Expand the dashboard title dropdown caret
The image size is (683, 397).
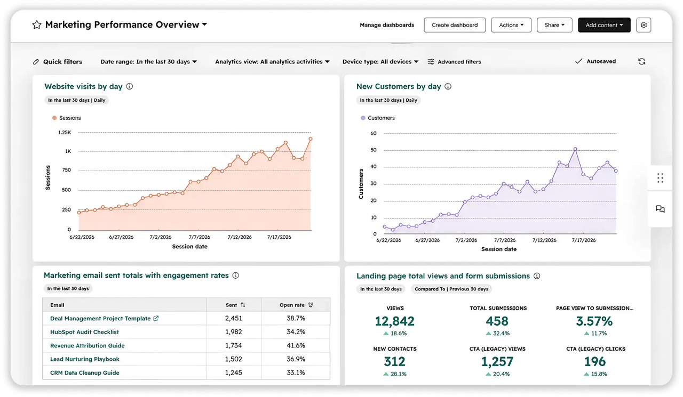point(204,25)
